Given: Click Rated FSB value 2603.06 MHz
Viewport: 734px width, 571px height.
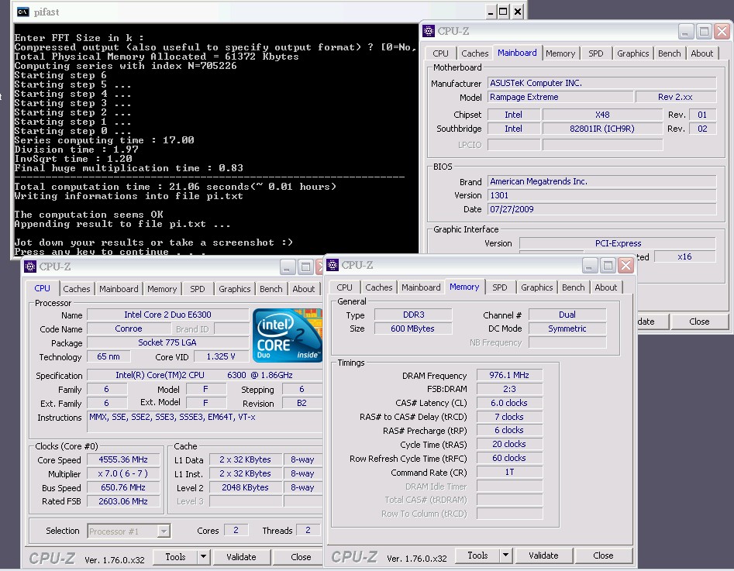Looking at the screenshot, I should tap(123, 501).
